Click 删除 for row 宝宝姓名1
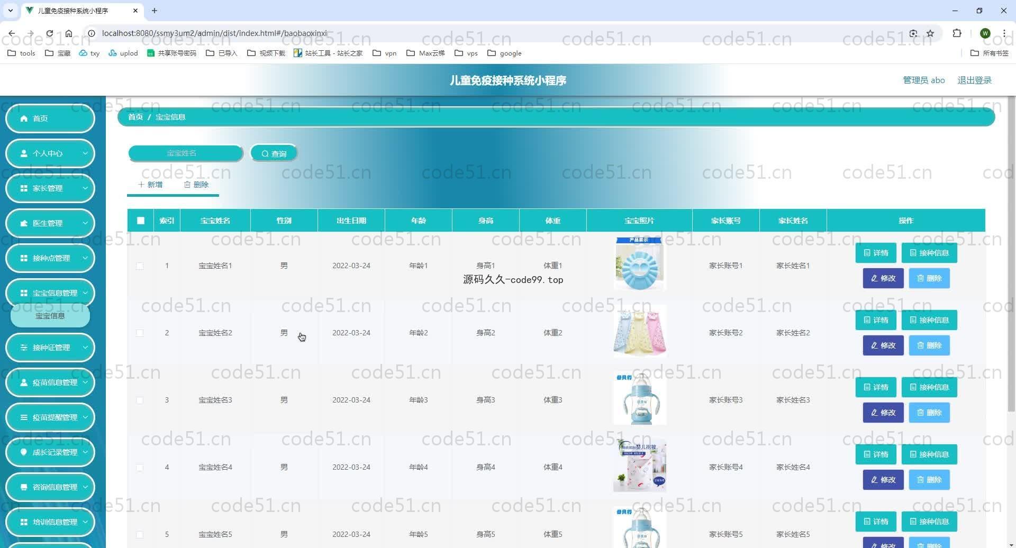 929,278
